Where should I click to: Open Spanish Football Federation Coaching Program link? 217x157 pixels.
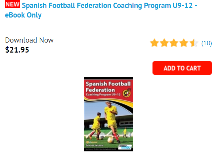[109, 6]
